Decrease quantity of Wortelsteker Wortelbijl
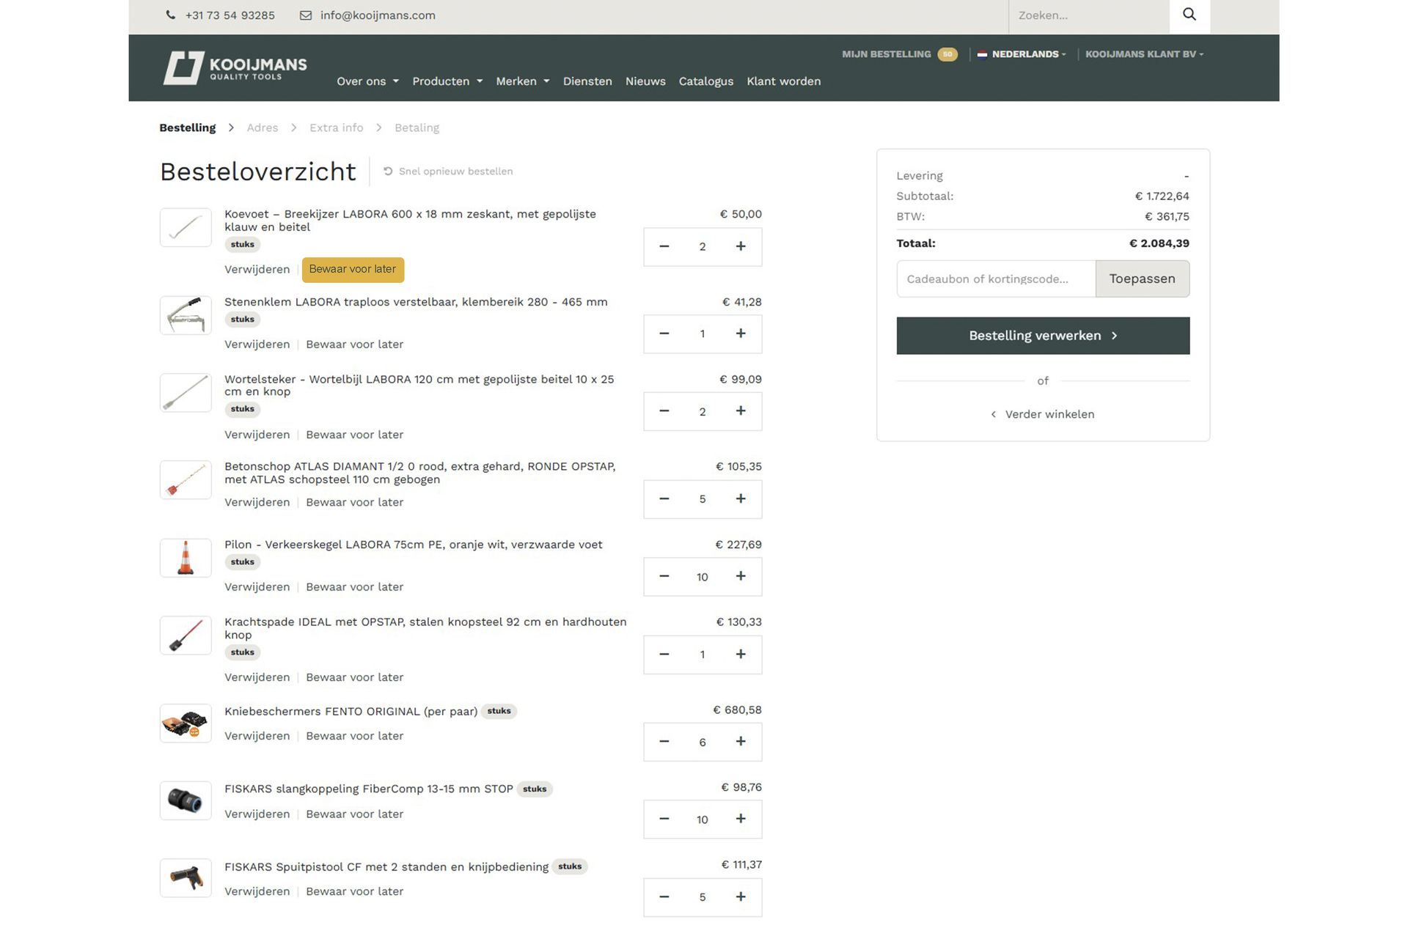1408x936 pixels. point(664,412)
